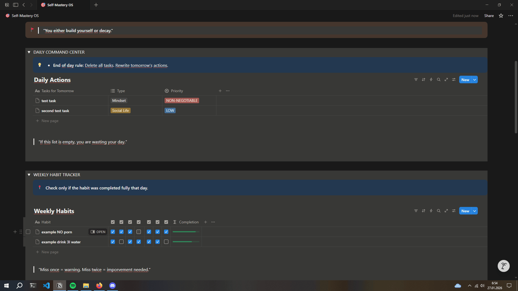Click the plus icon left of example NO porn
This screenshot has width=518, height=291.
tap(15, 232)
